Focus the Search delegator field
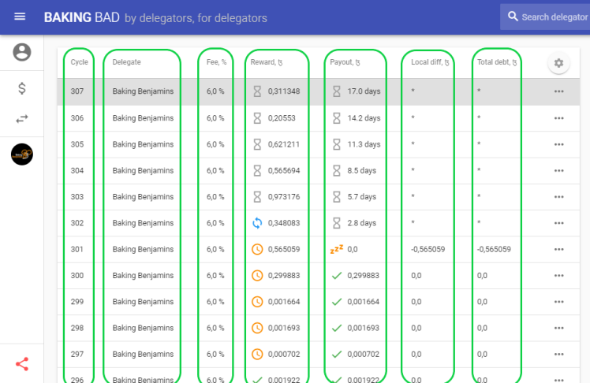 click(x=545, y=17)
